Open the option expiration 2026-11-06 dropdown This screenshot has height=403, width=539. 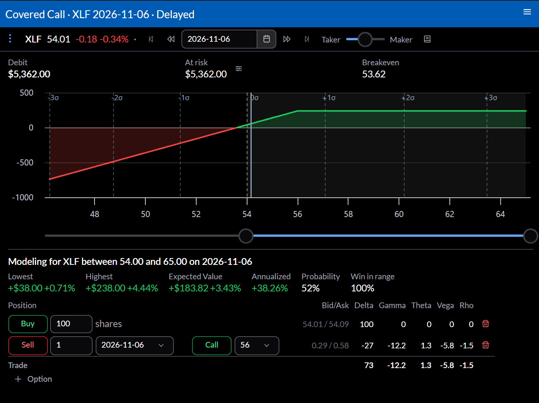[135, 345]
